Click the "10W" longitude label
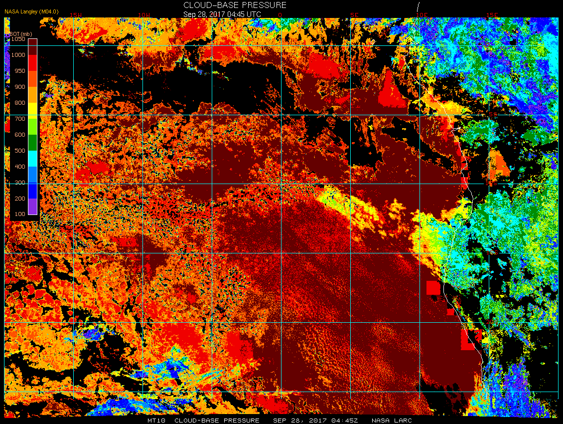The image size is (563, 424). coord(144,15)
